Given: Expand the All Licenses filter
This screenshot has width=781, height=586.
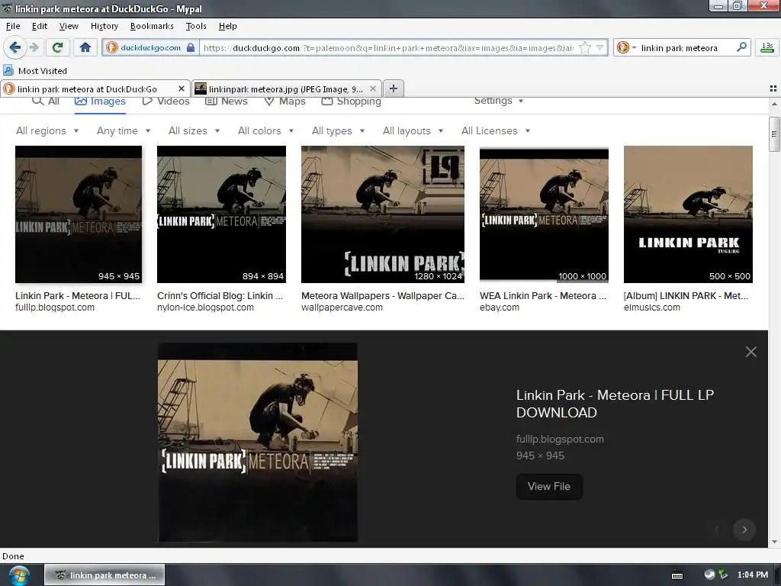Looking at the screenshot, I should [x=496, y=130].
